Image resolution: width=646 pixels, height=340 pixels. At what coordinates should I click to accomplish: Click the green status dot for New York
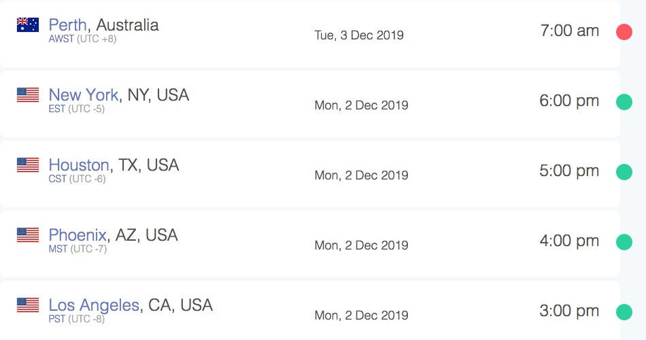[x=624, y=102]
